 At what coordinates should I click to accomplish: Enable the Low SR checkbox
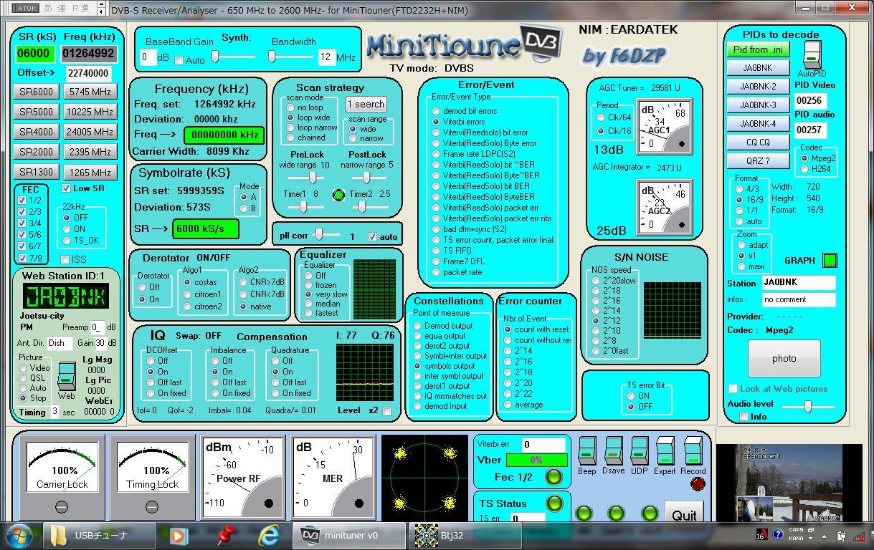pyautogui.click(x=67, y=189)
